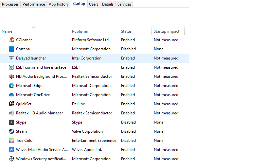Click the CCleaner app icon
Screen dimensions: 268x168
click(11, 40)
